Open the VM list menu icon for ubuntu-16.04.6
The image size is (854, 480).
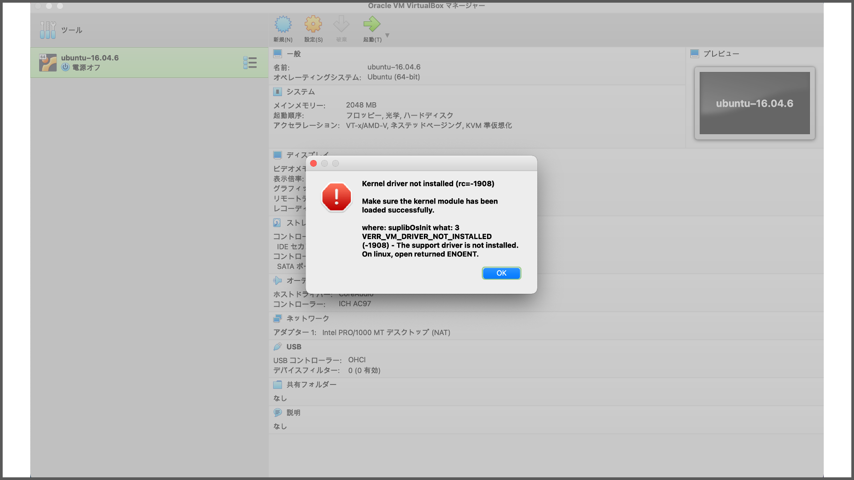pos(250,63)
